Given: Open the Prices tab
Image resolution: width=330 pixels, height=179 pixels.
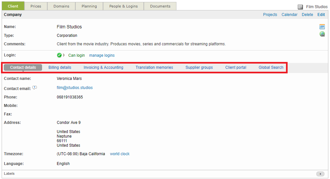Looking at the screenshot, I should (36, 6).
